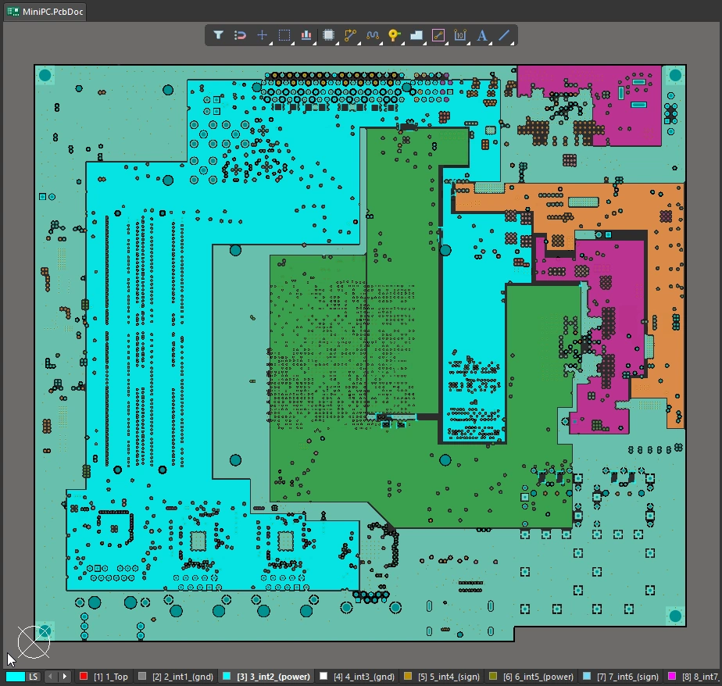The width and height of the screenshot is (722, 686).
Task: Click the current layer cyan color swatch
Action: [x=15, y=677]
